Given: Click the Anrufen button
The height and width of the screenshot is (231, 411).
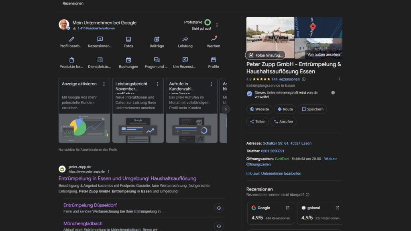Looking at the screenshot, I should 283,121.
